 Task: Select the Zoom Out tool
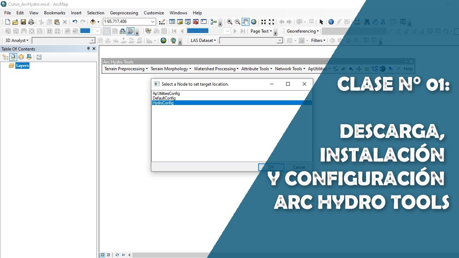click(x=237, y=22)
